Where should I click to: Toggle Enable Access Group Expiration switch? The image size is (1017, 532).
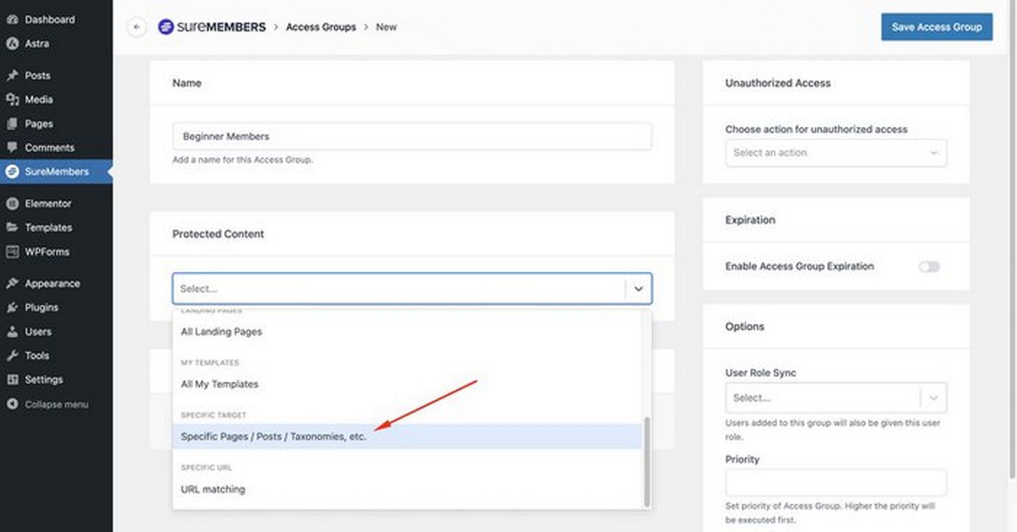[x=929, y=267]
